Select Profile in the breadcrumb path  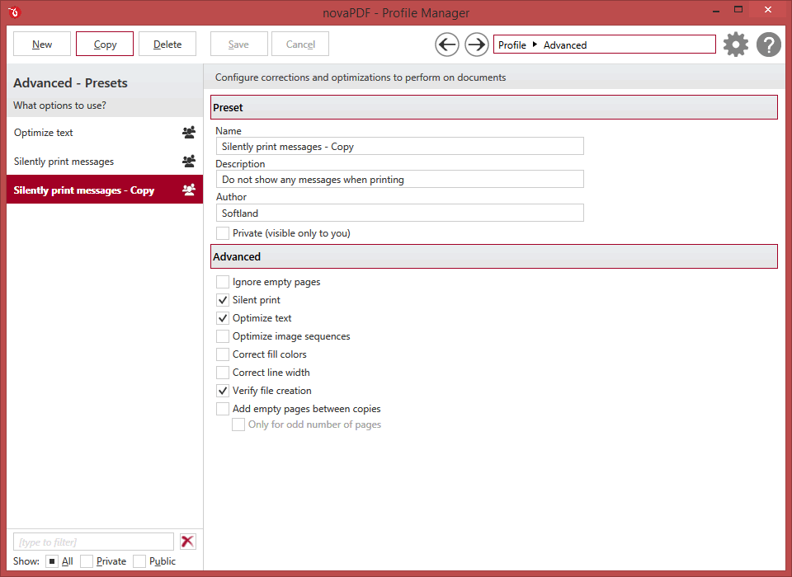511,45
